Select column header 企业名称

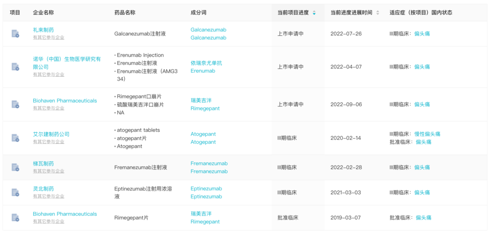click(44, 13)
